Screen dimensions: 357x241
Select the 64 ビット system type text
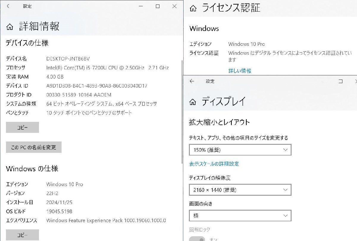102,104
